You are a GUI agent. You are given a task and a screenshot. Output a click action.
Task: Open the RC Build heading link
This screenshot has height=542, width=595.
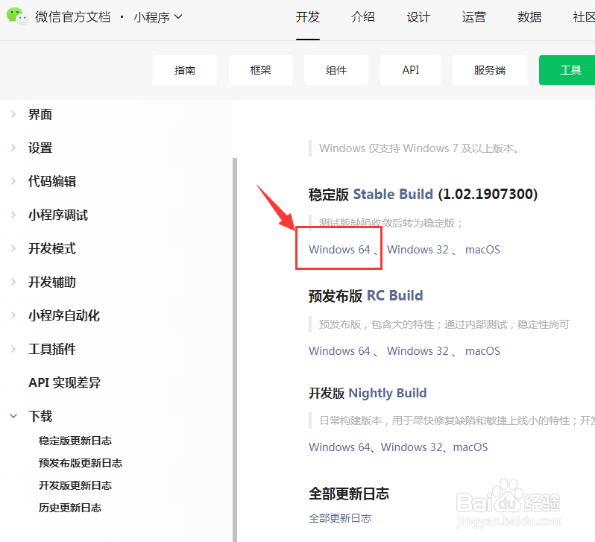pyautogui.click(x=394, y=296)
